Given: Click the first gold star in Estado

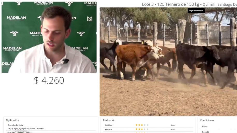Looking at the screenshot, I should pos(137,129).
